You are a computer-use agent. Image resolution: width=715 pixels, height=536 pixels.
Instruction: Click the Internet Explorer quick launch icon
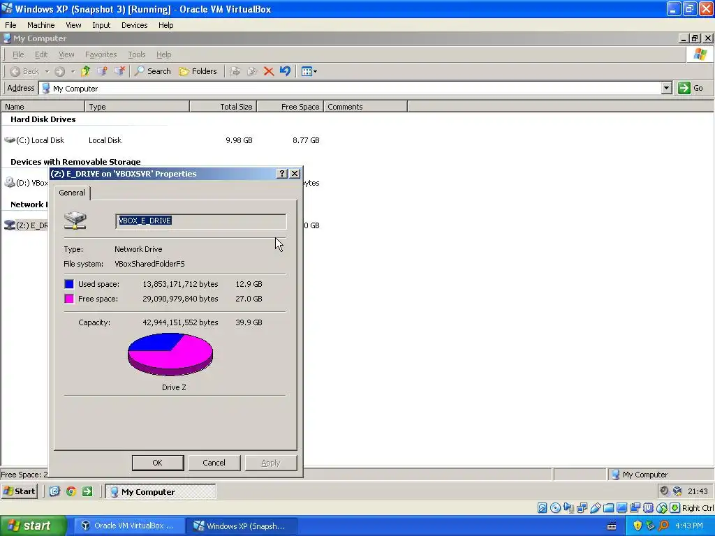click(54, 491)
